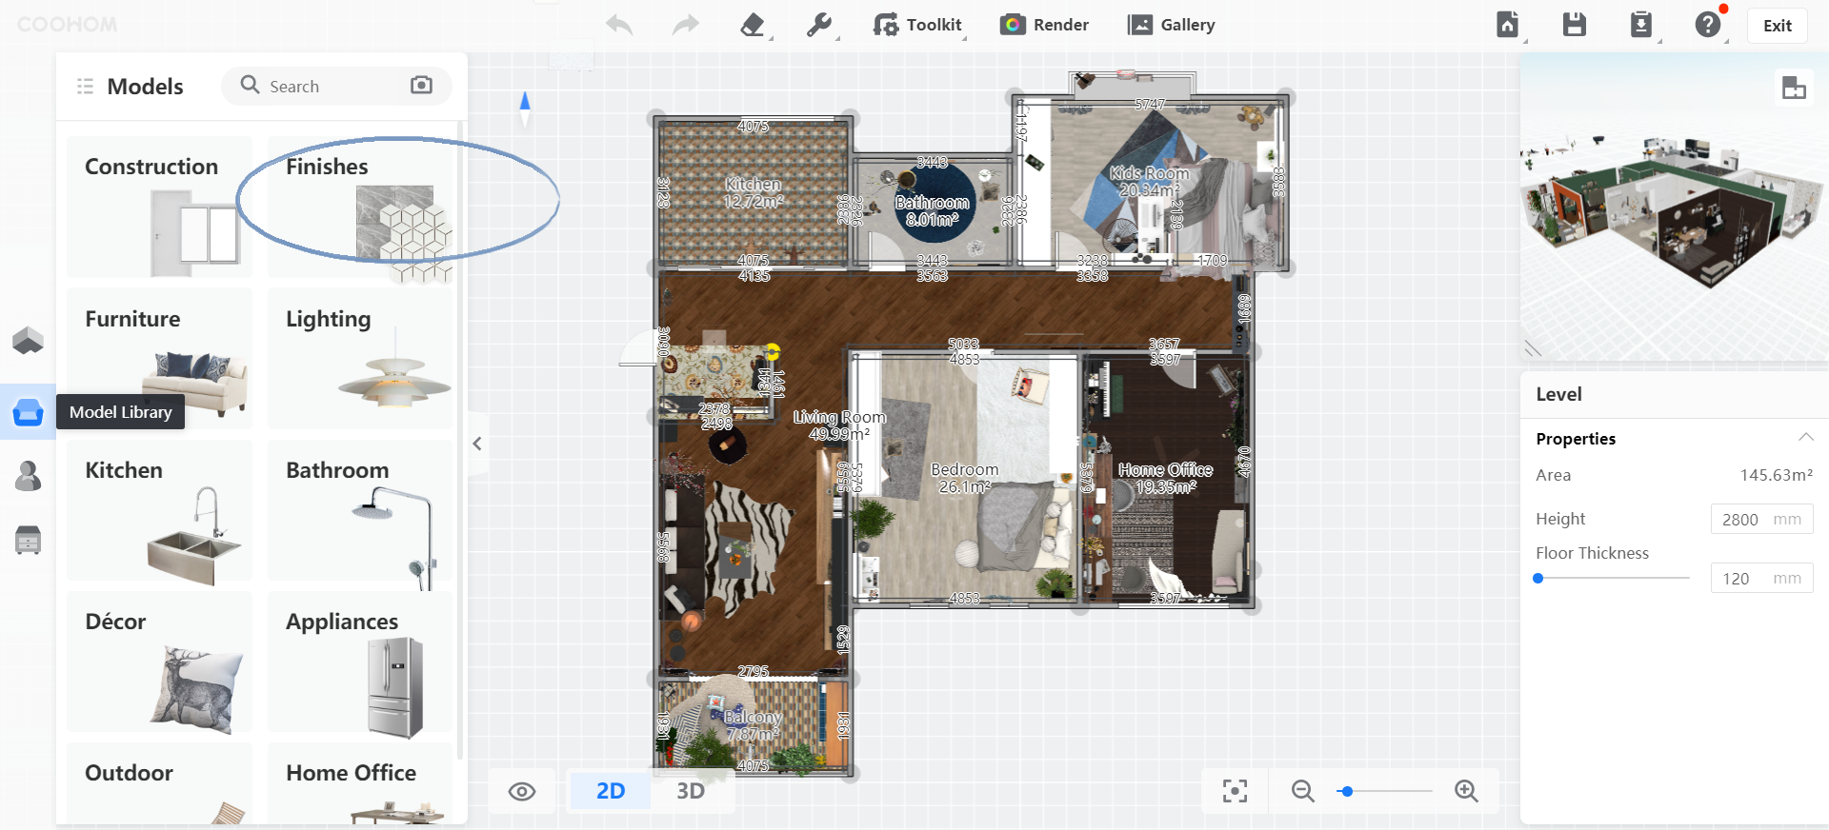1829x830 pixels.
Task: Toggle visibility with the eye icon
Action: pos(522,792)
